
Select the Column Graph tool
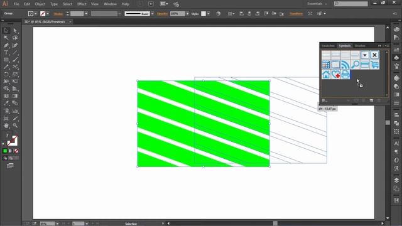[15, 111]
